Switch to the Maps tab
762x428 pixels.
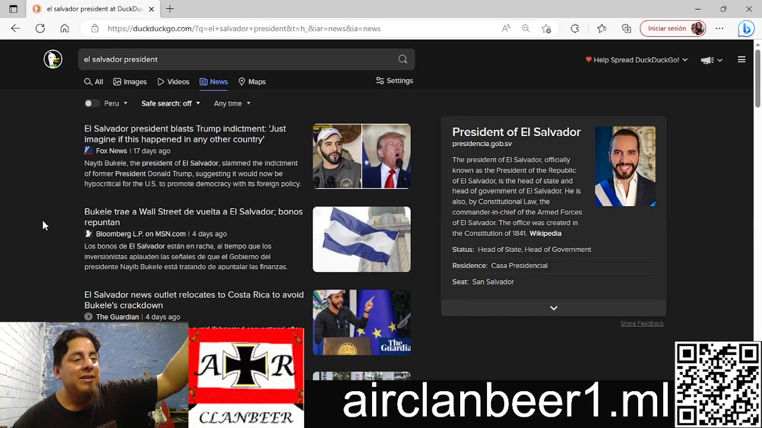[x=252, y=82]
